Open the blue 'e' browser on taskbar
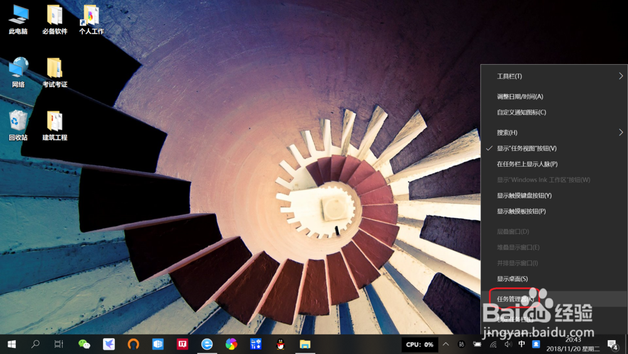This screenshot has height=354, width=628. [207, 344]
